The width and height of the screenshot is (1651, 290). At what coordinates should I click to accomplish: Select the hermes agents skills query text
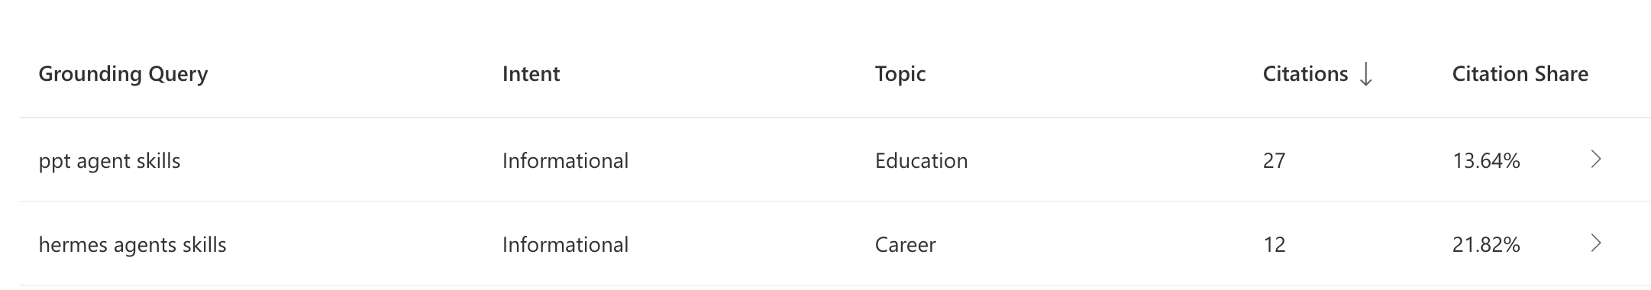(x=132, y=245)
